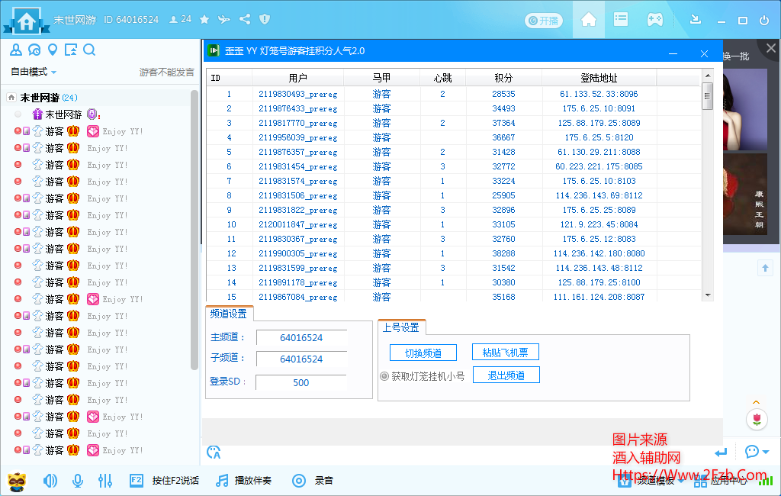Mute the speaker volume icon
781x496 pixels.
(50, 481)
